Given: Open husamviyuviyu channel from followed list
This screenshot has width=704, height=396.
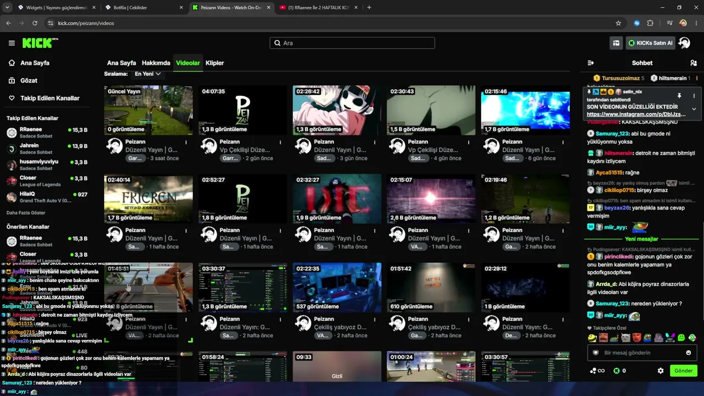Looking at the screenshot, I should pyautogui.click(x=47, y=164).
